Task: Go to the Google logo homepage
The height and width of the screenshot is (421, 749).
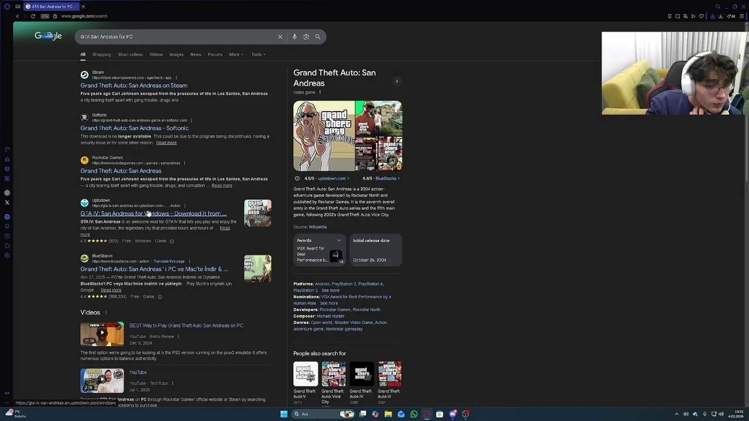Action: 48,36
